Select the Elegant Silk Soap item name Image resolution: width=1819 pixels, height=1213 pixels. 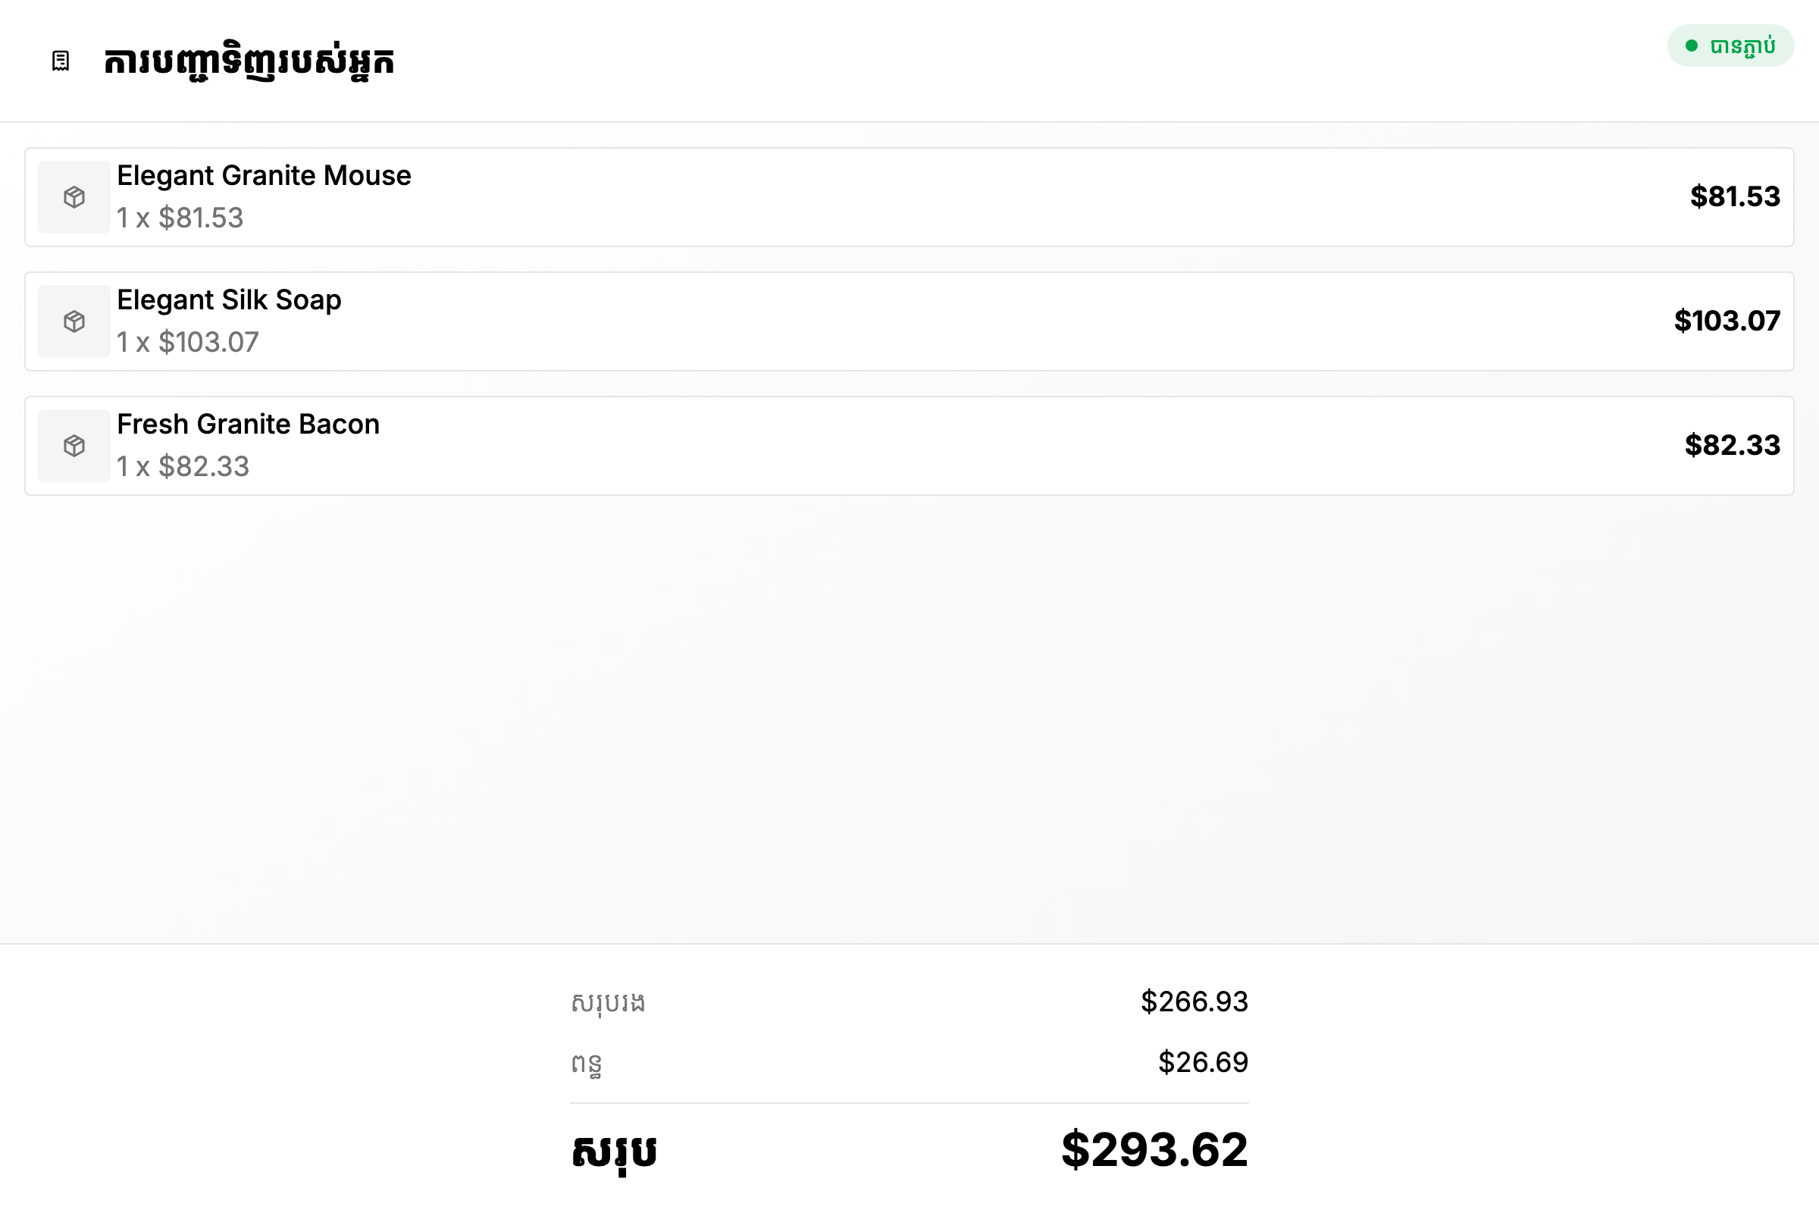pyautogui.click(x=229, y=300)
